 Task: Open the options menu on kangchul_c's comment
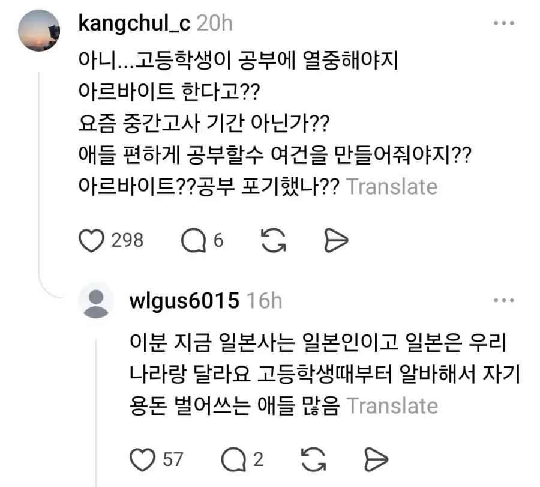coord(504,22)
